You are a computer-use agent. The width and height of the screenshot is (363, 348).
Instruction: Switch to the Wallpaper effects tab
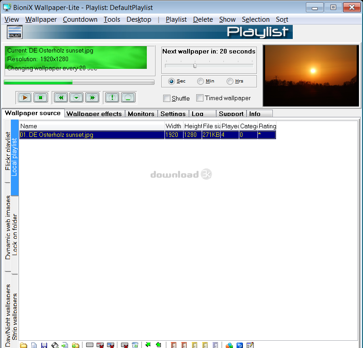[94, 114]
